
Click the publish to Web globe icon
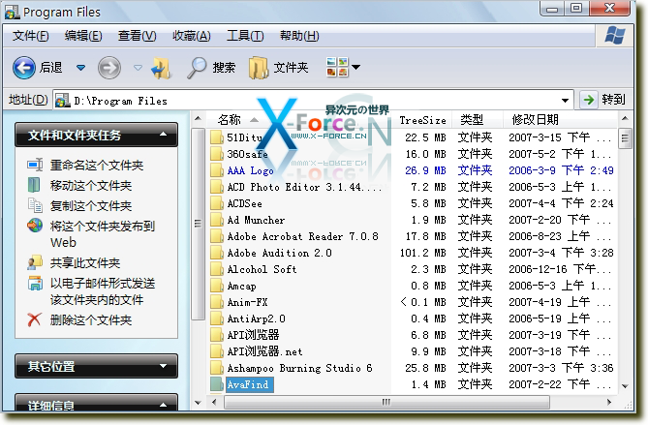(35, 226)
